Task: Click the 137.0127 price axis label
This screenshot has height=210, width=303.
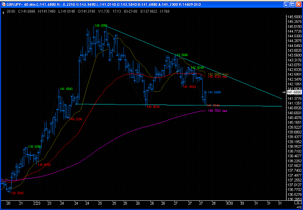Action: 295,185
